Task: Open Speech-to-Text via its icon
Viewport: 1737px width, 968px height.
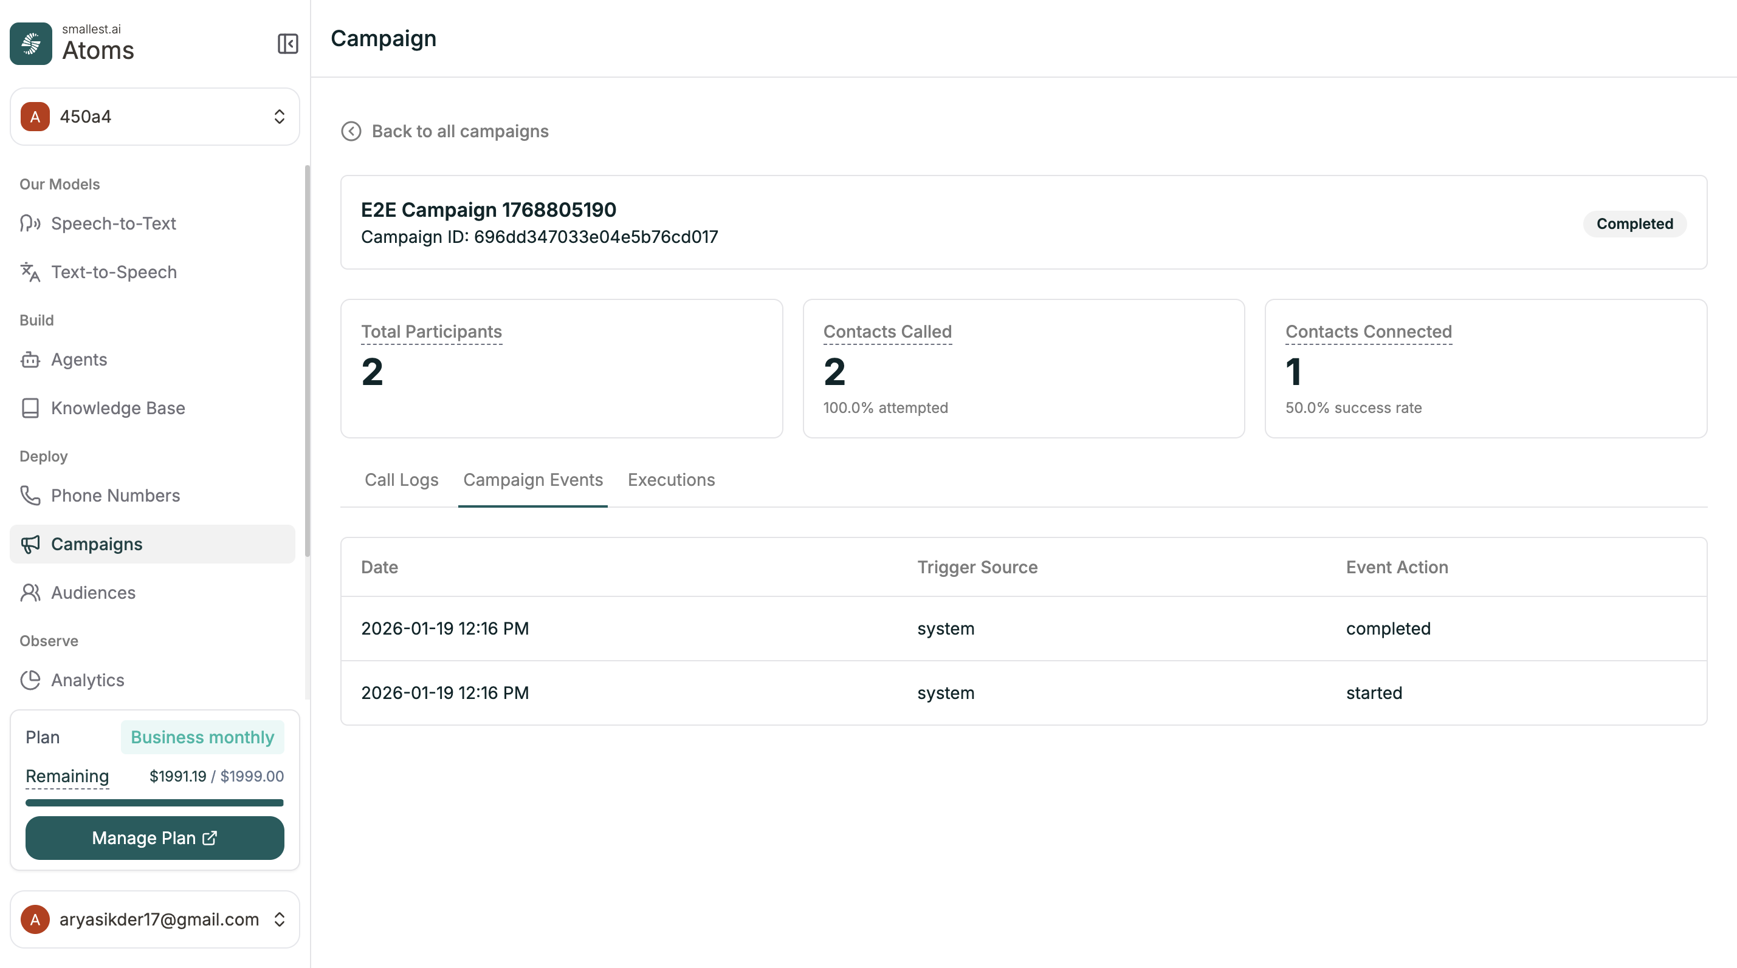Action: click(30, 223)
